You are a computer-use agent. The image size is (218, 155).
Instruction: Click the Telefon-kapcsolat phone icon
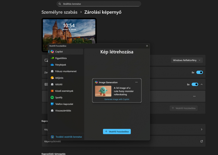pyautogui.click(x=52, y=104)
